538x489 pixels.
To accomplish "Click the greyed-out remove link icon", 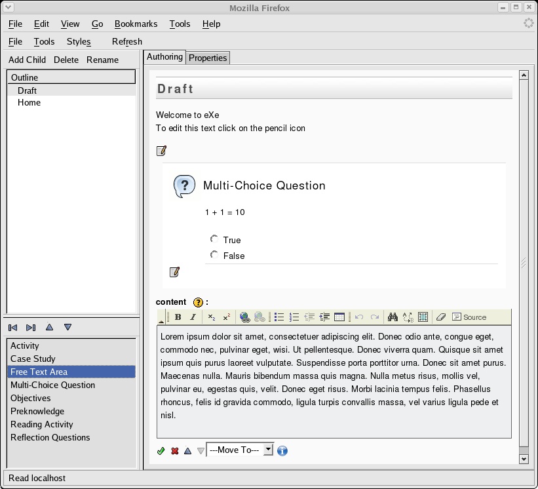I will [x=259, y=317].
